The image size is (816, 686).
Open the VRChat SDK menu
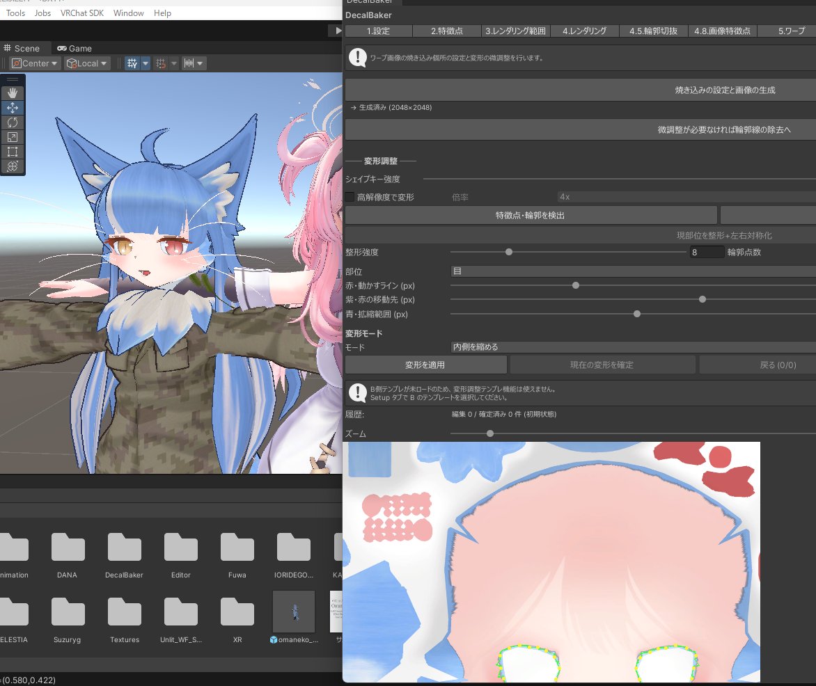(81, 13)
